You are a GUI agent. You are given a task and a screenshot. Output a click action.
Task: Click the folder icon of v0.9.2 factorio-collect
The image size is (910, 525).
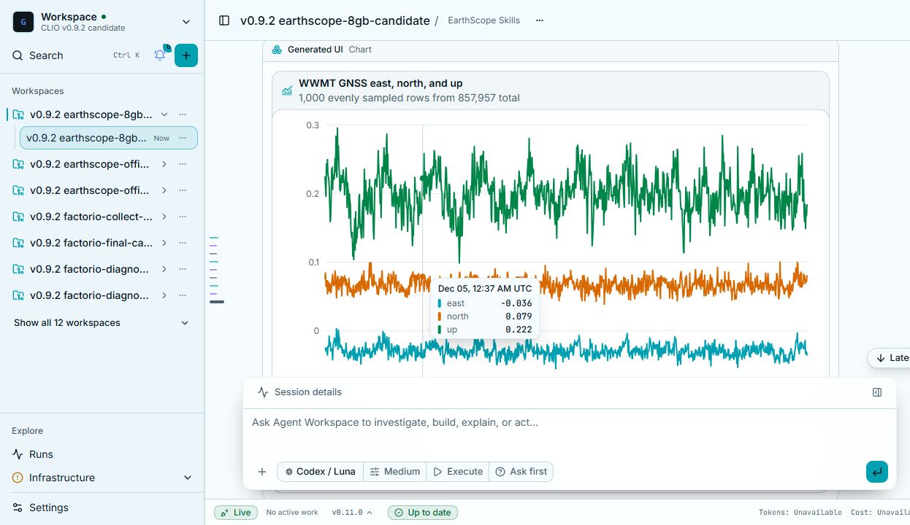pyautogui.click(x=18, y=217)
